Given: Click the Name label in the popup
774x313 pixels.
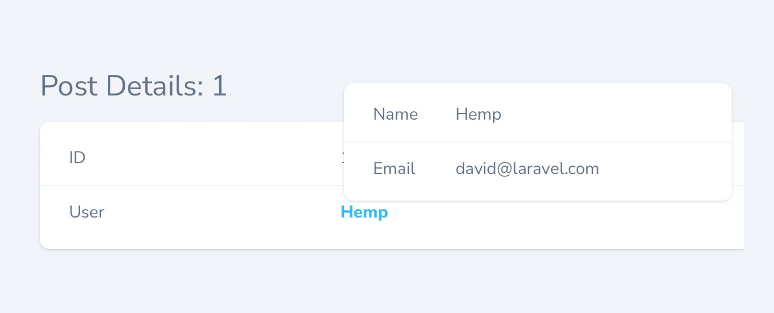Looking at the screenshot, I should pos(395,114).
